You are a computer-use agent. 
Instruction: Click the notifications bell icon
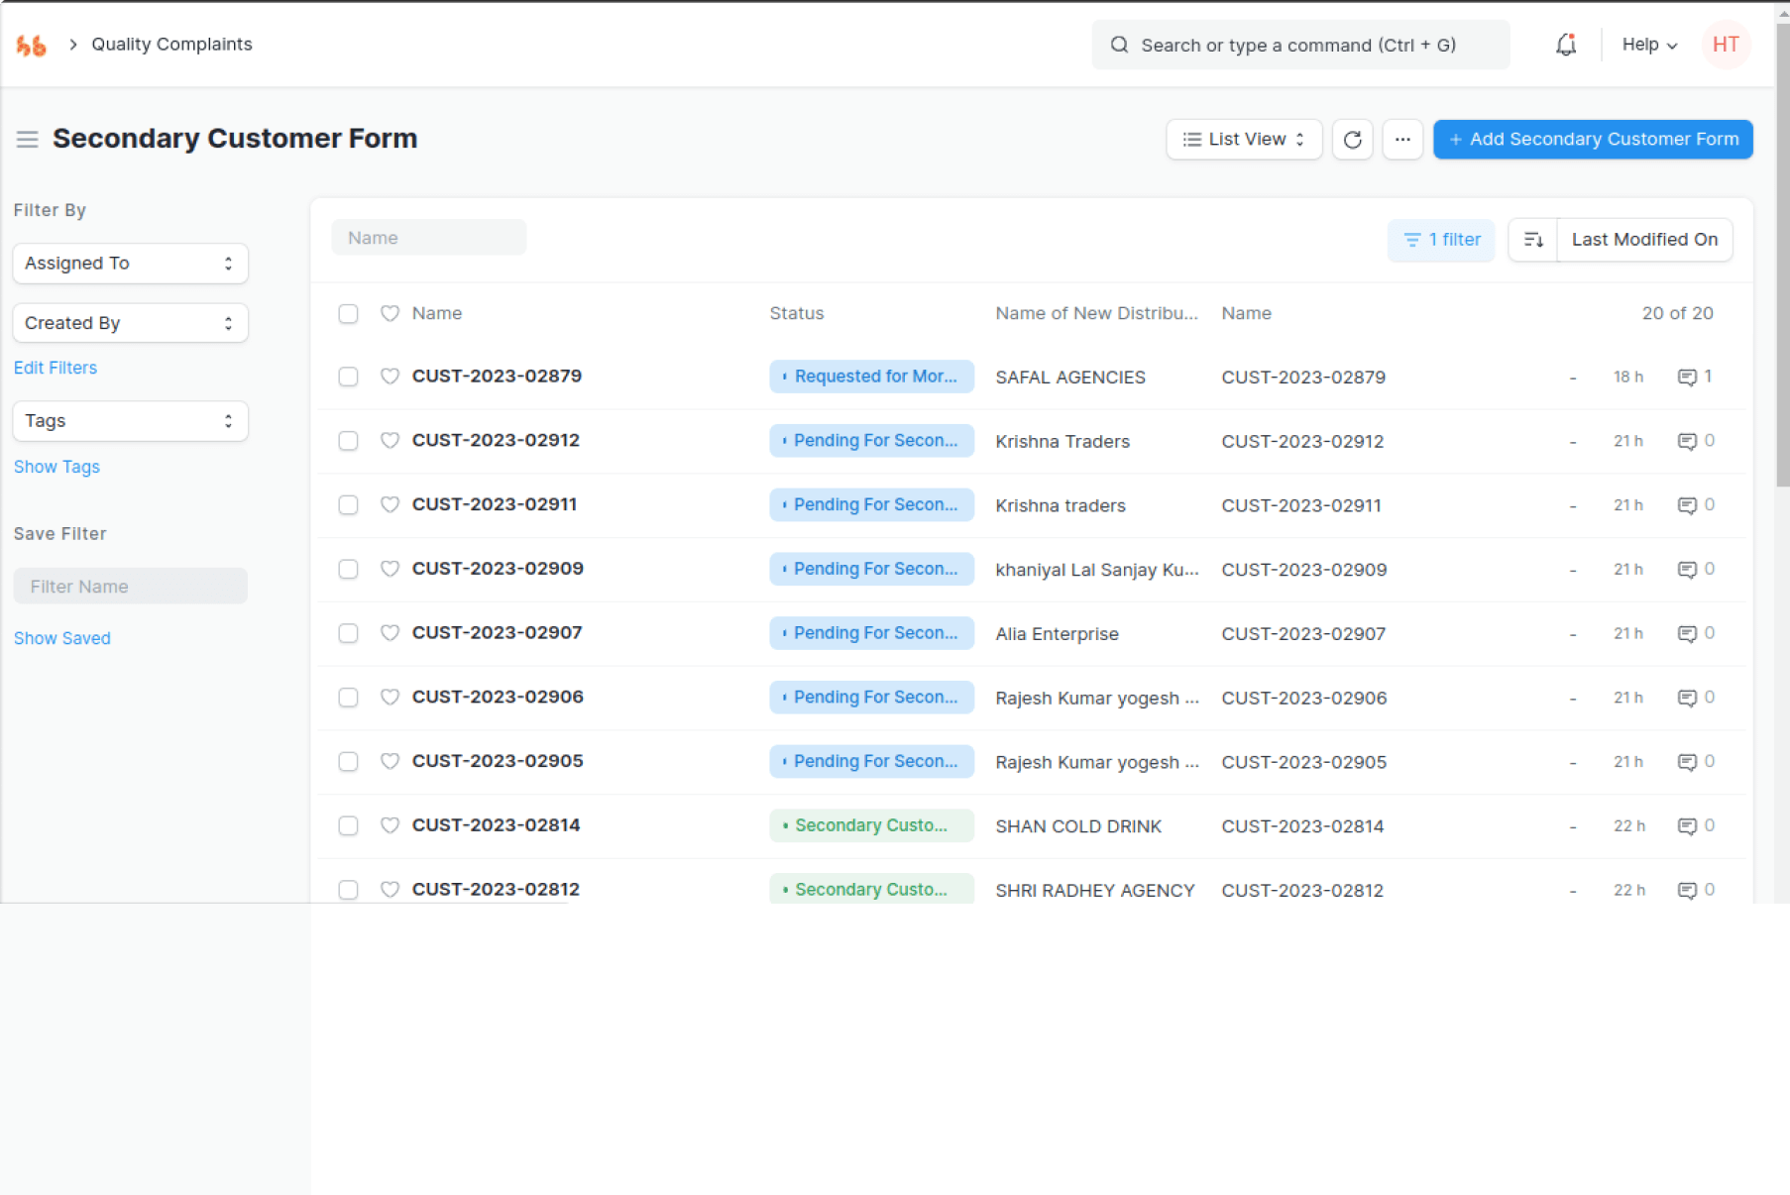click(x=1565, y=45)
